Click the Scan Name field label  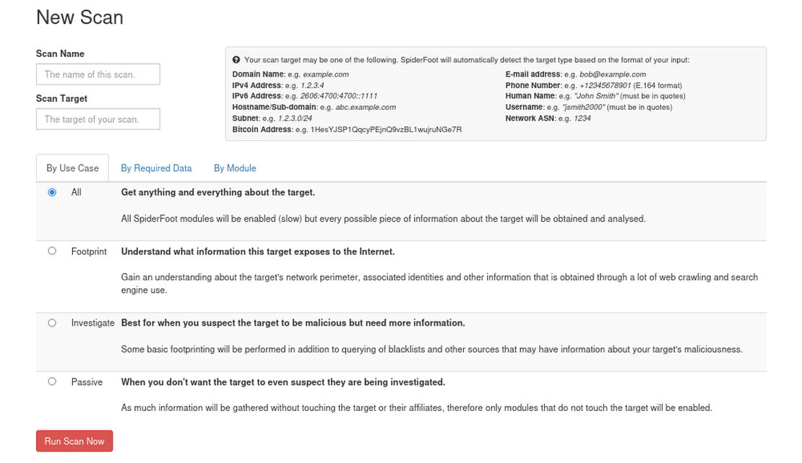point(60,53)
